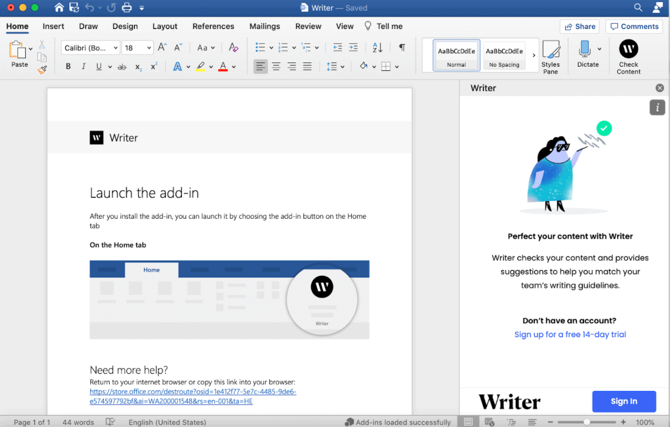Open the Review tab

308,26
